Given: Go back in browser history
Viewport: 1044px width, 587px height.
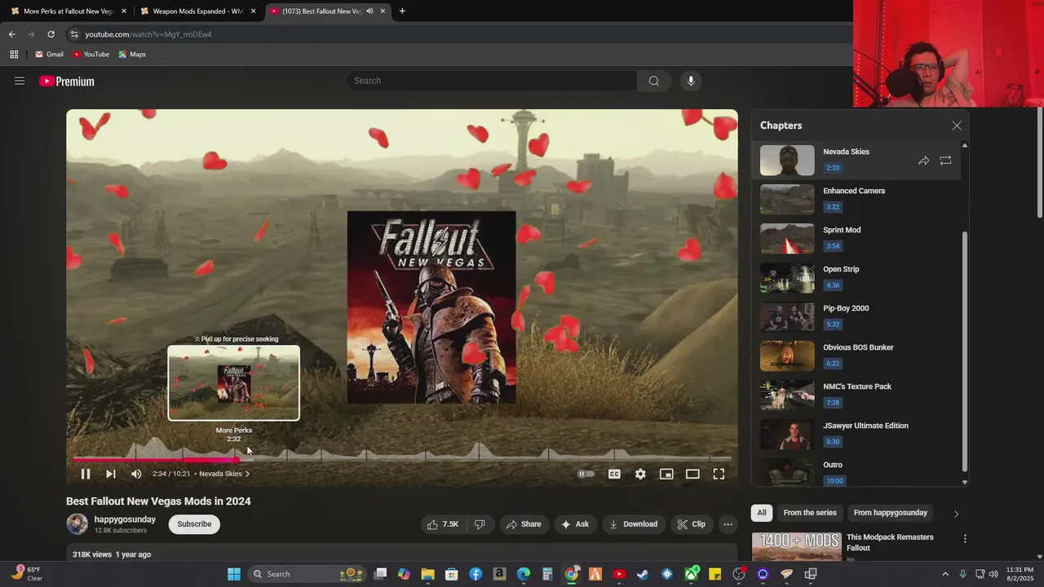Looking at the screenshot, I should tap(11, 34).
